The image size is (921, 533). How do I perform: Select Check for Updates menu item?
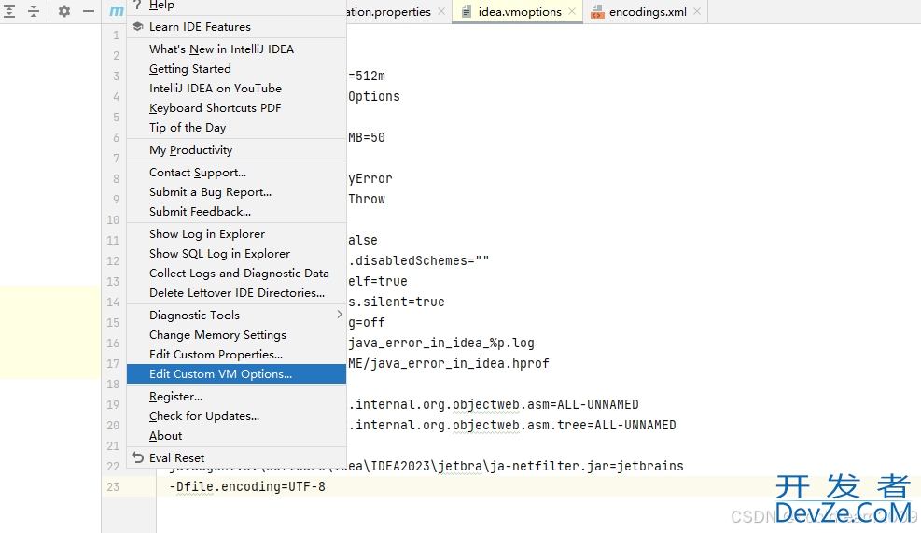(203, 416)
